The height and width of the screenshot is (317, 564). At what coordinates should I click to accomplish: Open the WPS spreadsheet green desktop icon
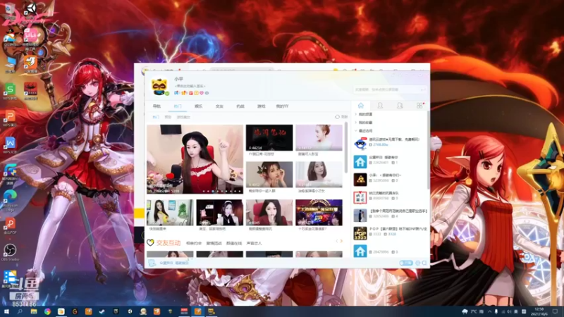pyautogui.click(x=10, y=92)
